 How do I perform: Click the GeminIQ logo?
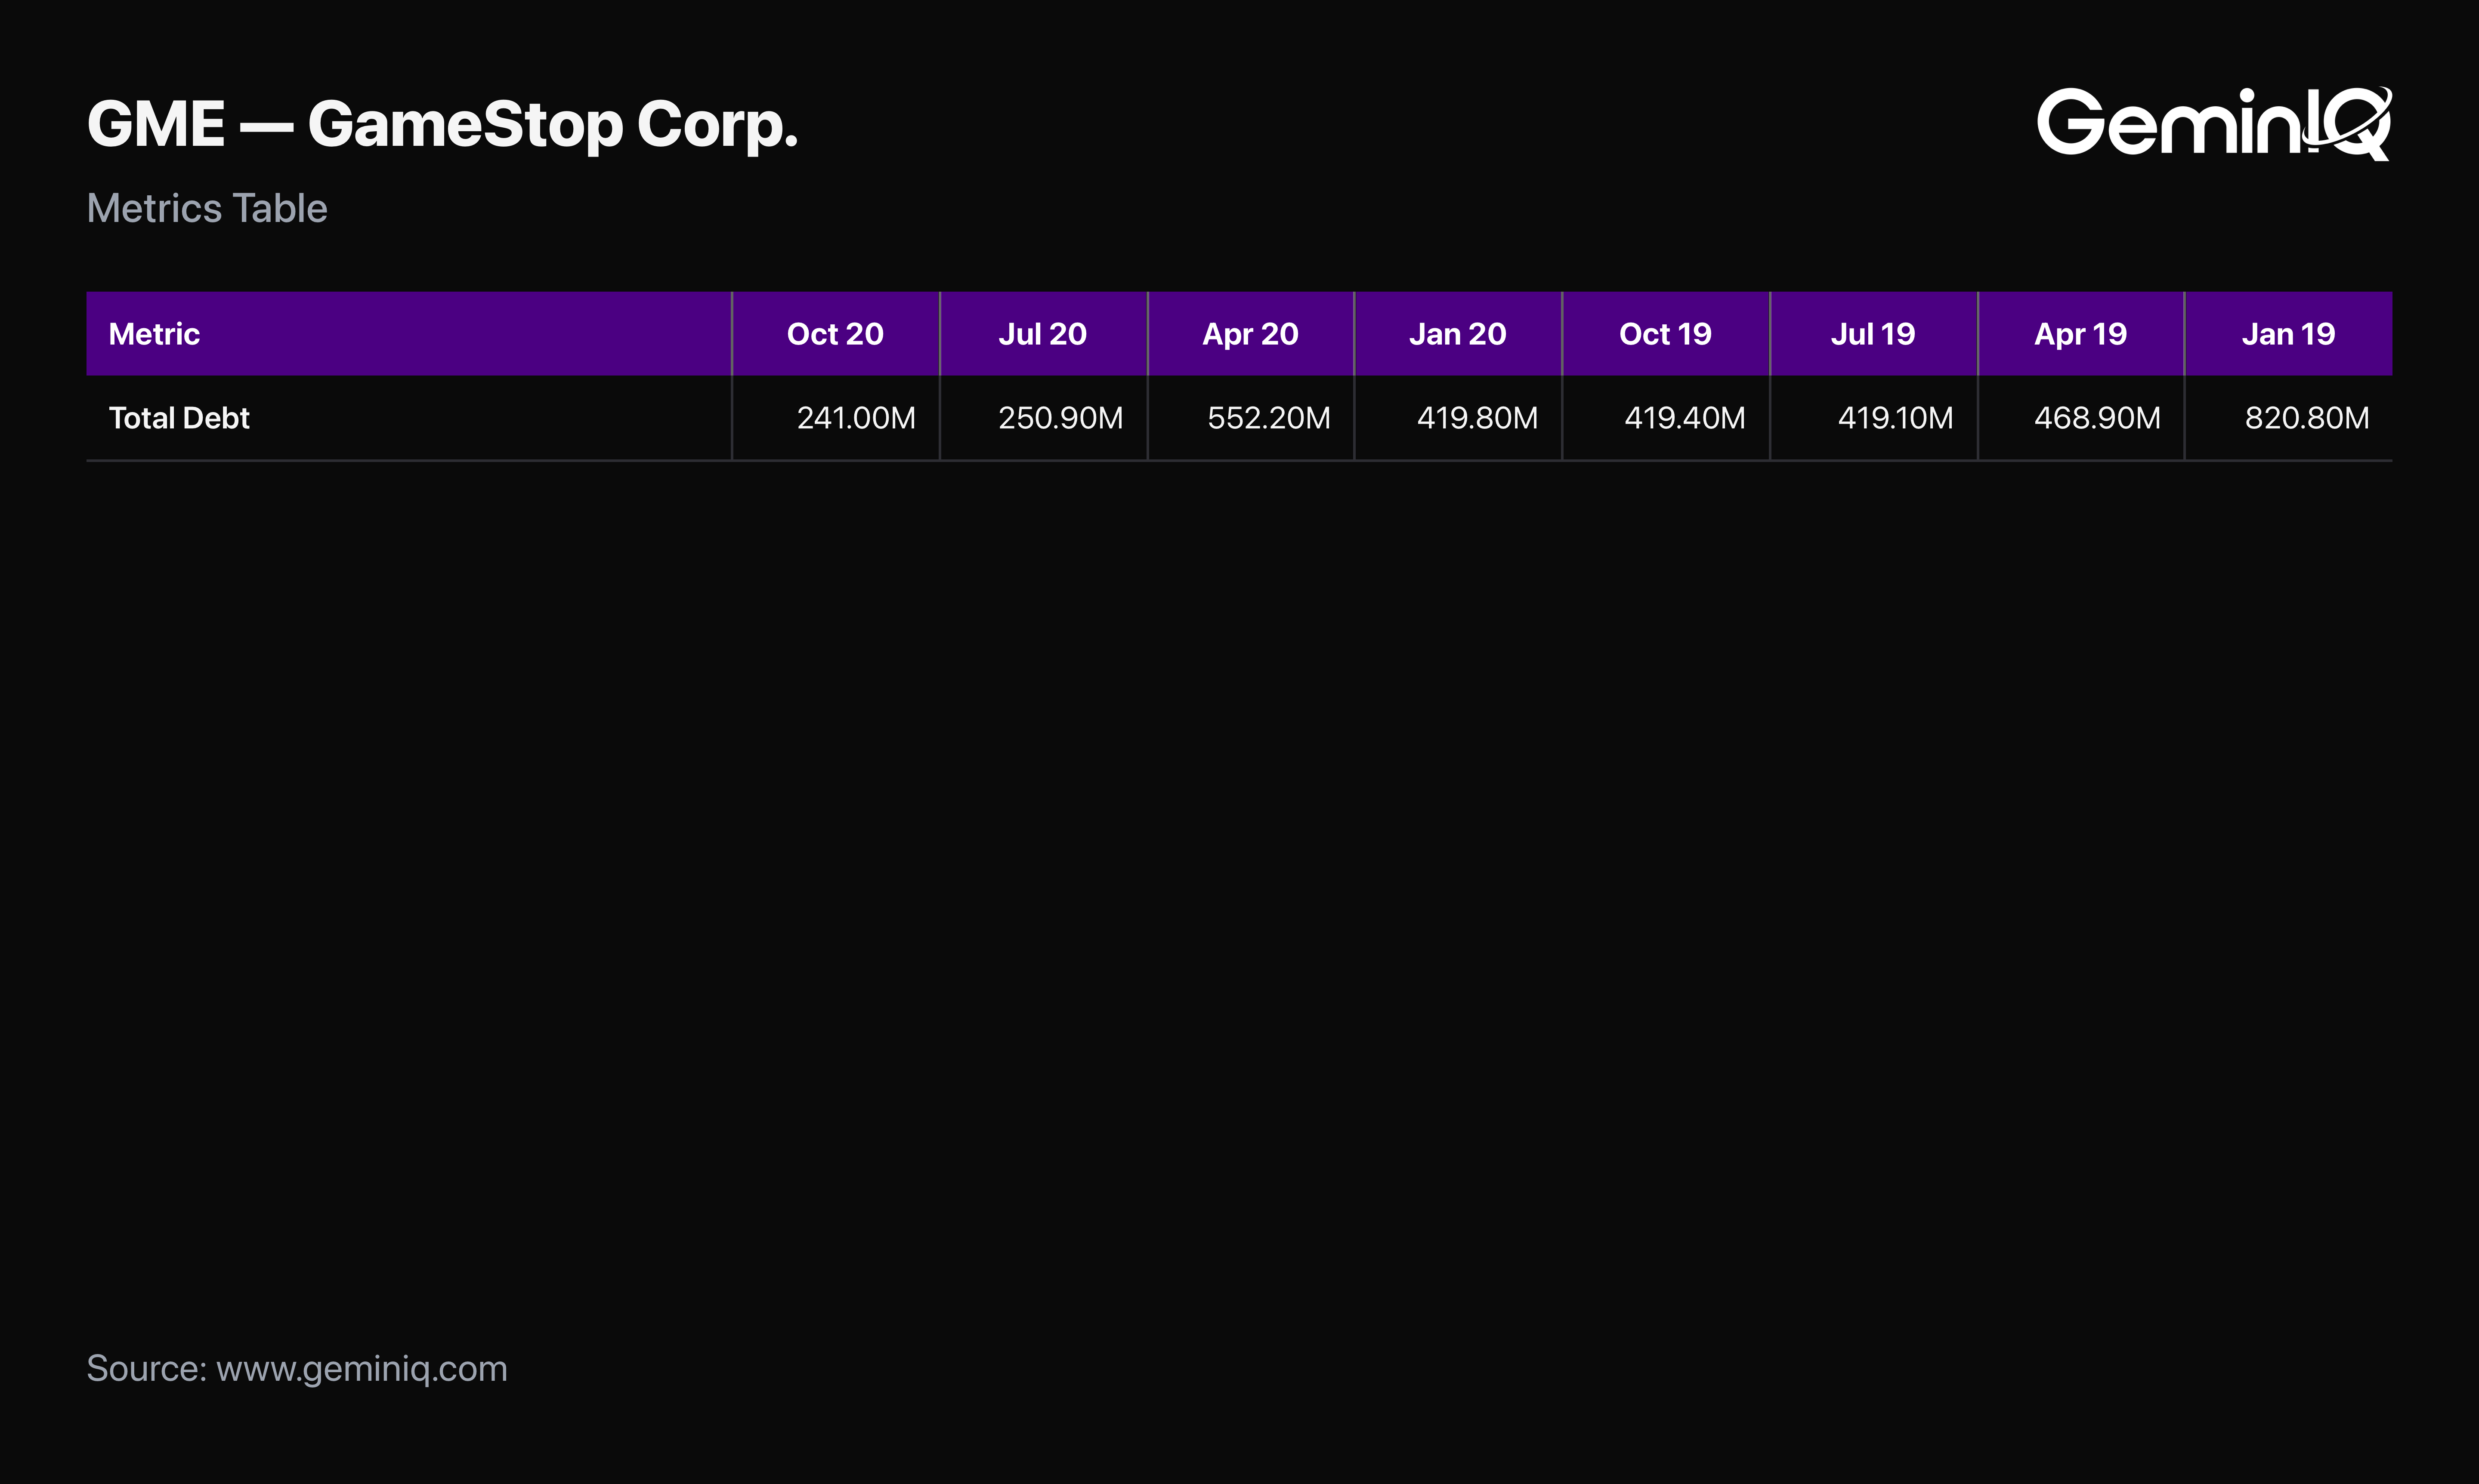[2214, 123]
